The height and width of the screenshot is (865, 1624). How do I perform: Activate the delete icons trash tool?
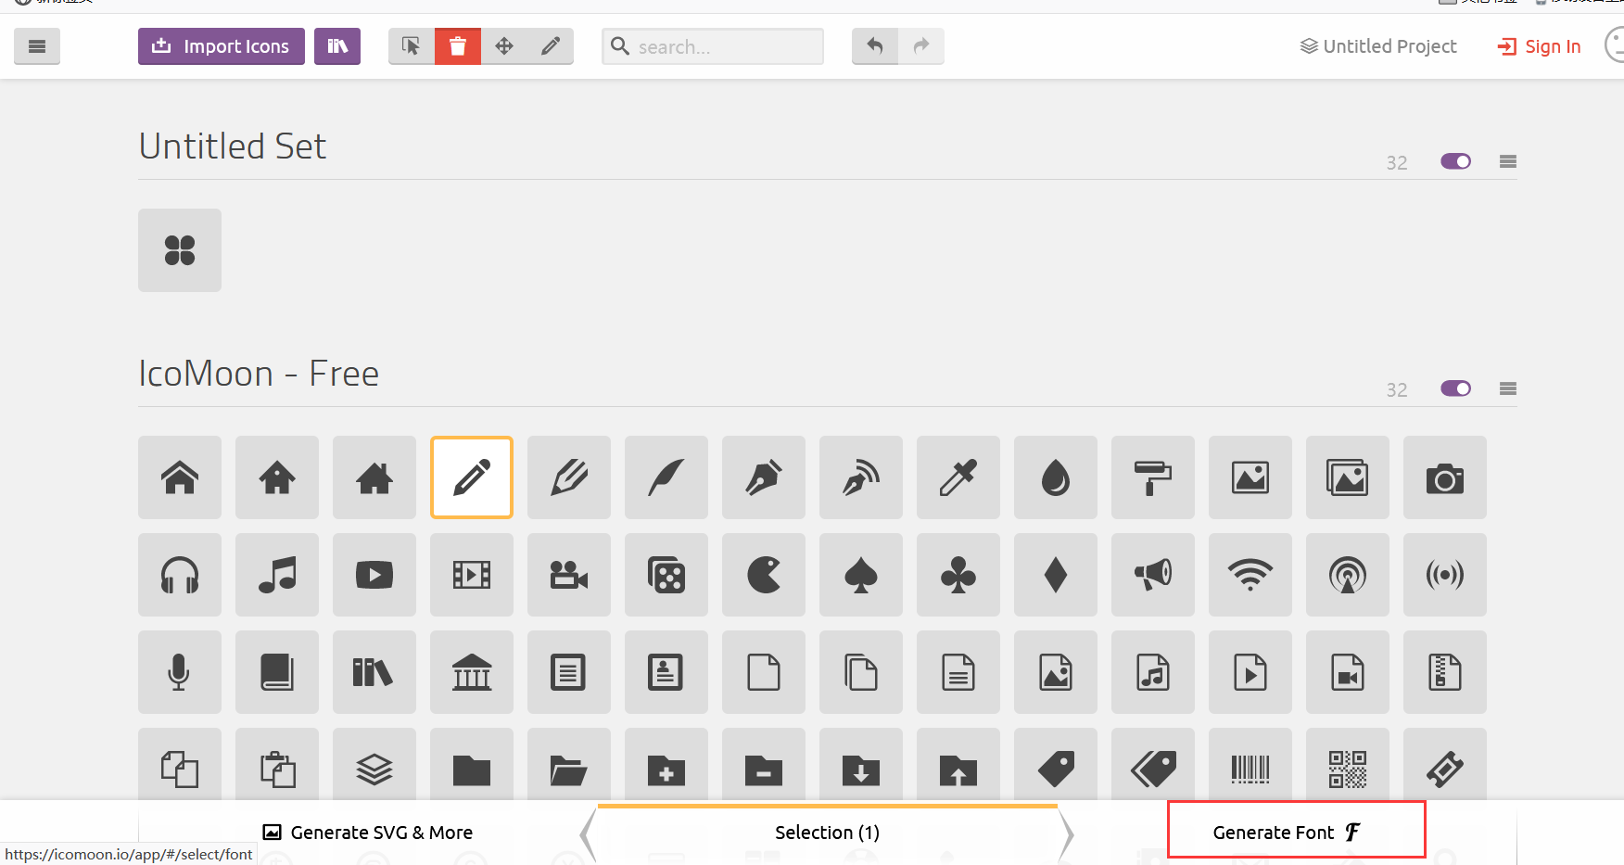(x=458, y=45)
